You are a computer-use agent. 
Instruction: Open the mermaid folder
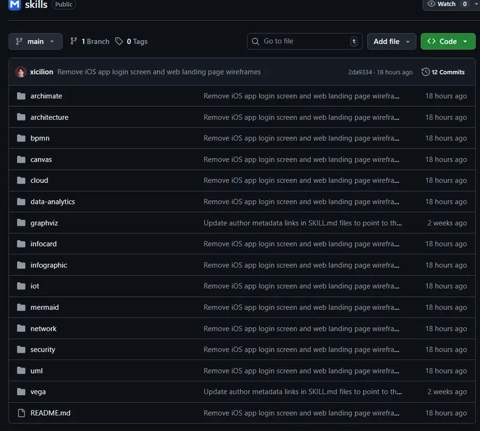coord(44,307)
